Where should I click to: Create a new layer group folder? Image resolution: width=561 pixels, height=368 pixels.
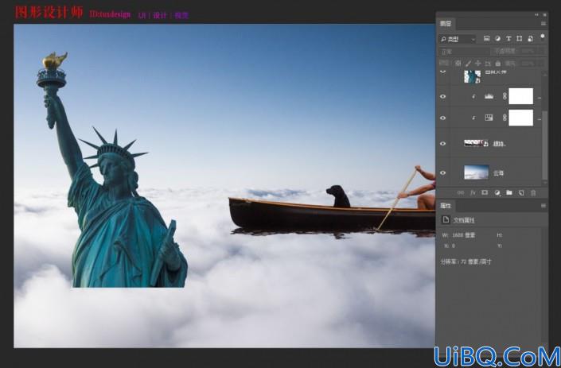(509, 193)
